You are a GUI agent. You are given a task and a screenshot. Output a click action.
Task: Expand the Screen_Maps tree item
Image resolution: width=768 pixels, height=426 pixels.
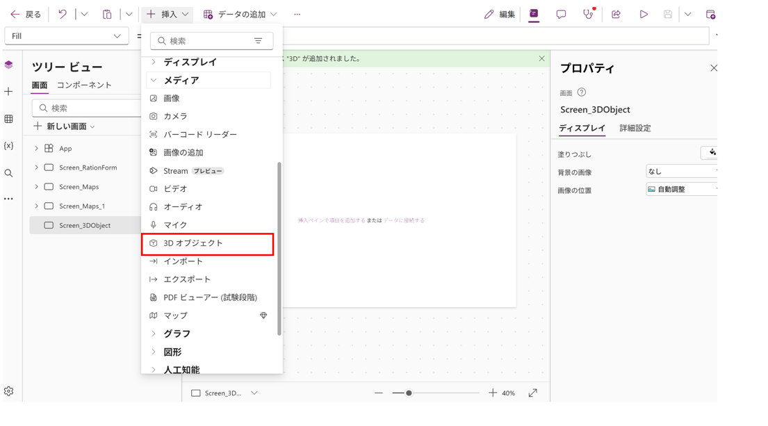36,187
